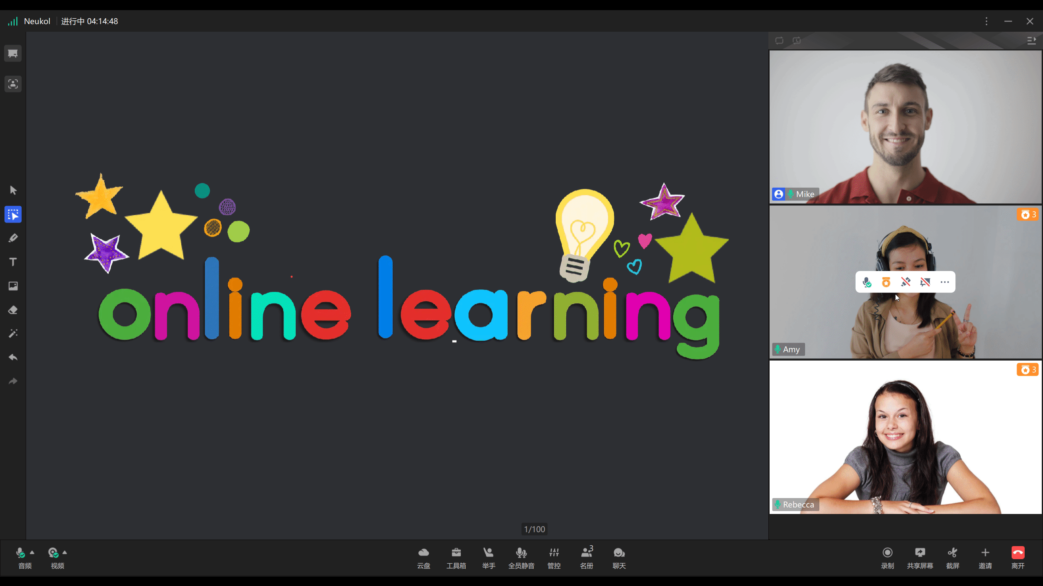Open the cloud drive 云盘

pyautogui.click(x=424, y=558)
